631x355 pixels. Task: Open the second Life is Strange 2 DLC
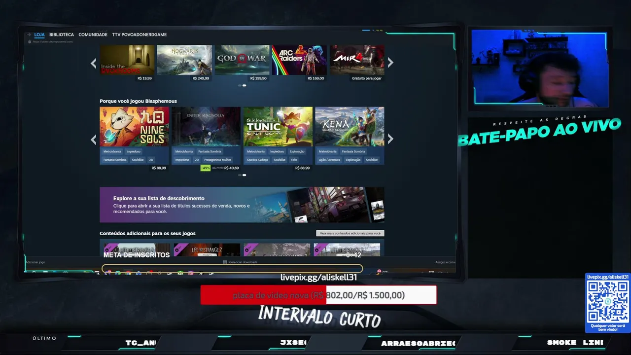click(x=207, y=250)
